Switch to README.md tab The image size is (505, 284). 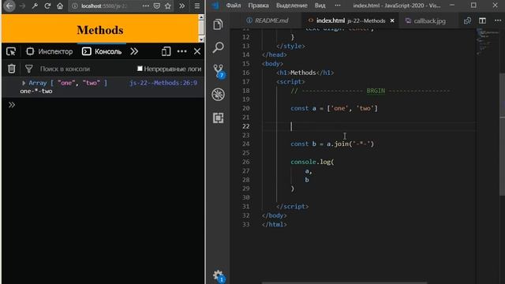(267, 21)
